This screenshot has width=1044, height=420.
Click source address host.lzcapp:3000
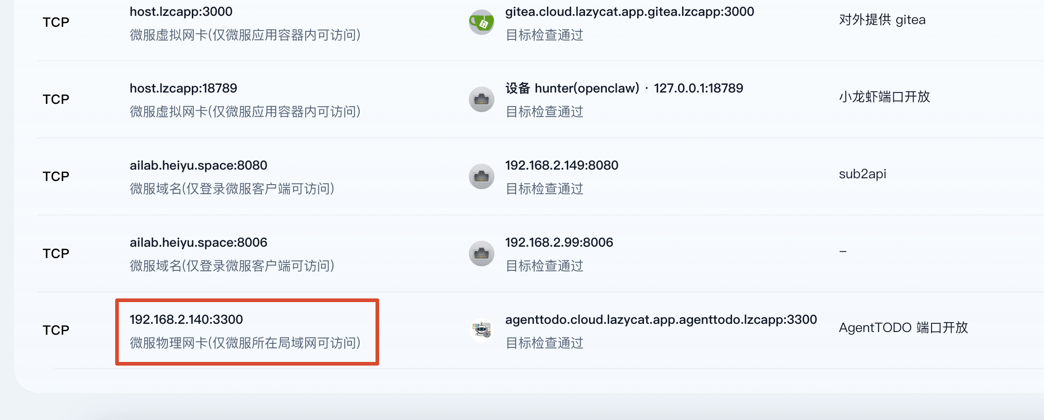tap(181, 12)
